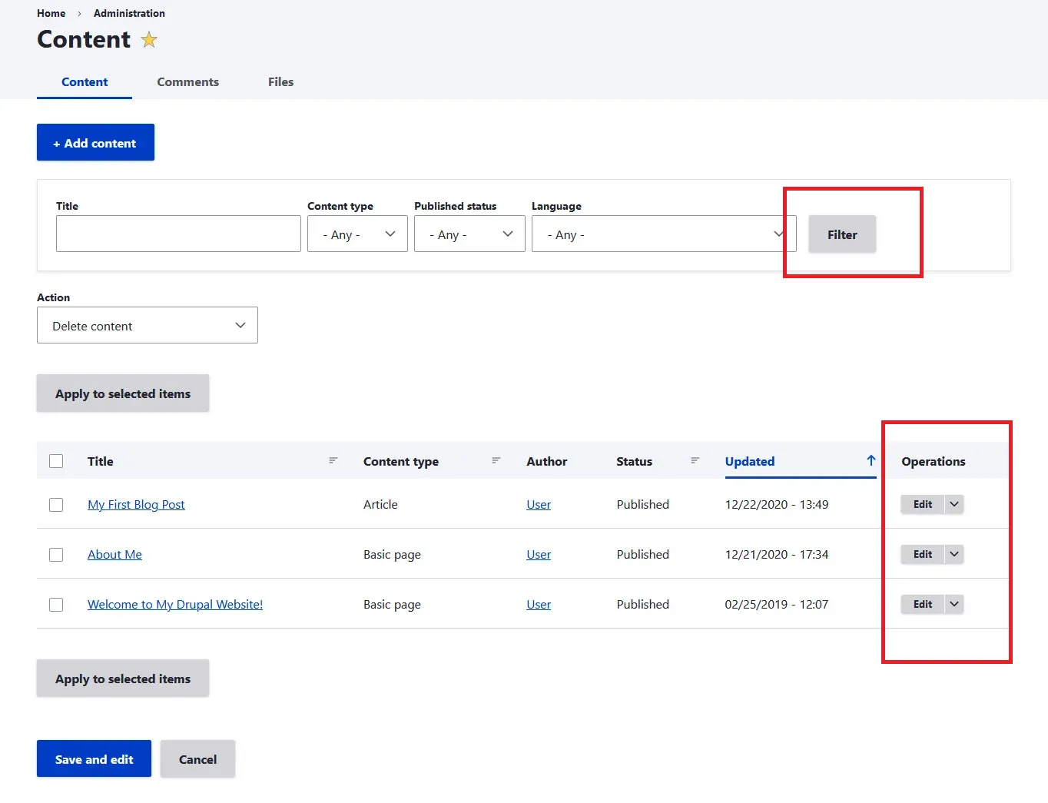Click the Cancel button
The height and width of the screenshot is (803, 1048).
197,759
